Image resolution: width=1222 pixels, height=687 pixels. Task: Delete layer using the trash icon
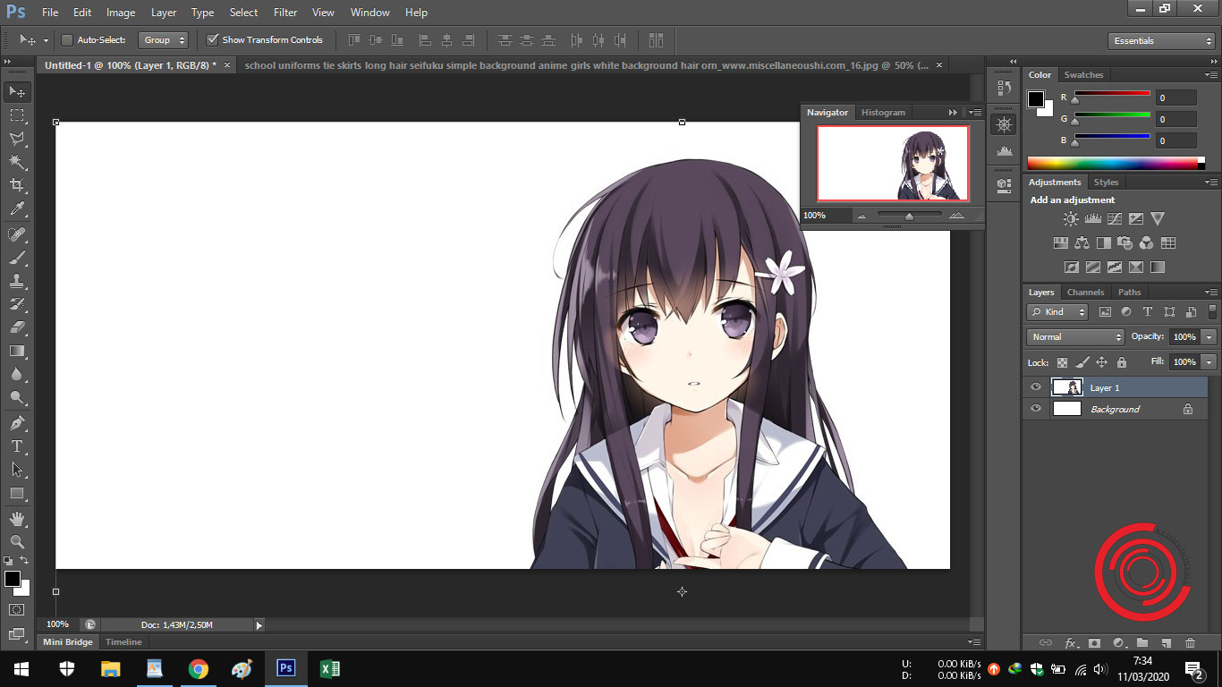[1190, 642]
